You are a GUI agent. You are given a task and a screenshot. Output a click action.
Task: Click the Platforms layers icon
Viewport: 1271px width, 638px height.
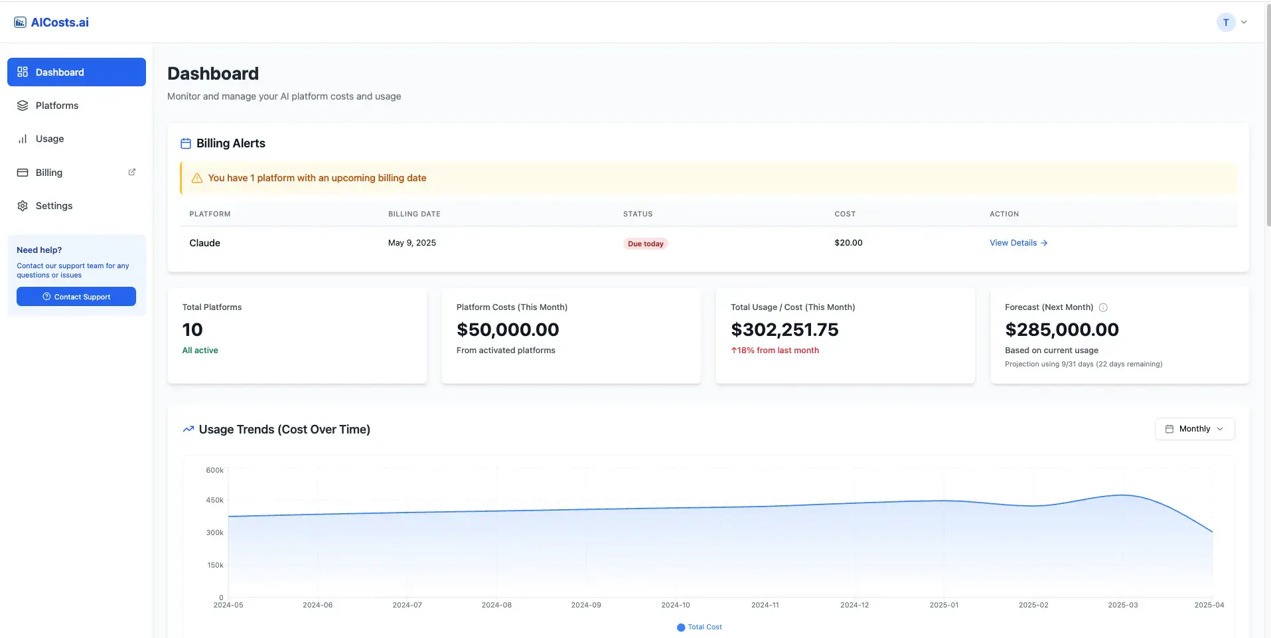(x=23, y=106)
